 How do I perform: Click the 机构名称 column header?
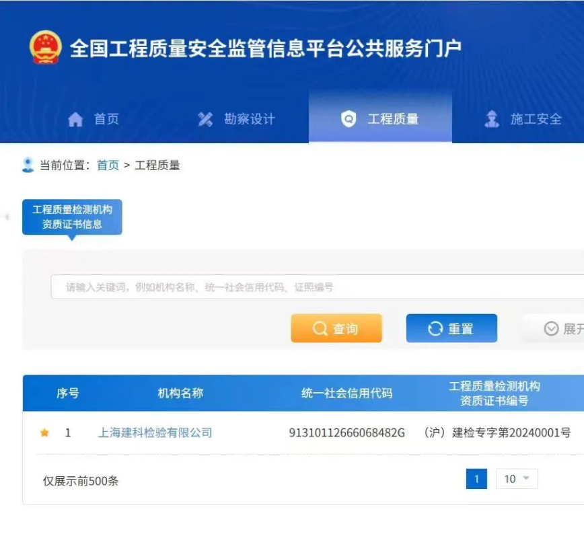(x=180, y=393)
